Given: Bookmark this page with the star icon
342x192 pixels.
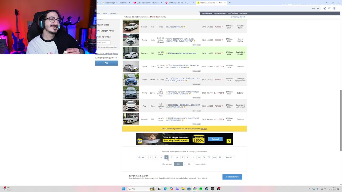Looking at the screenshot, I should [x=318, y=8].
